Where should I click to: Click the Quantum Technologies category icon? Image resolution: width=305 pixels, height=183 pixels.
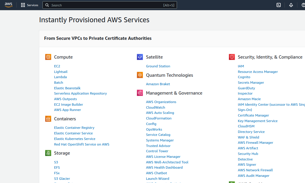(140, 75)
